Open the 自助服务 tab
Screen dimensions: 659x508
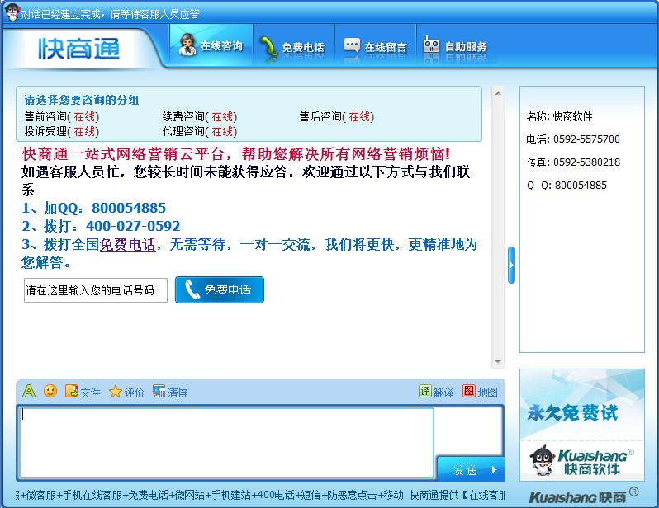(456, 47)
